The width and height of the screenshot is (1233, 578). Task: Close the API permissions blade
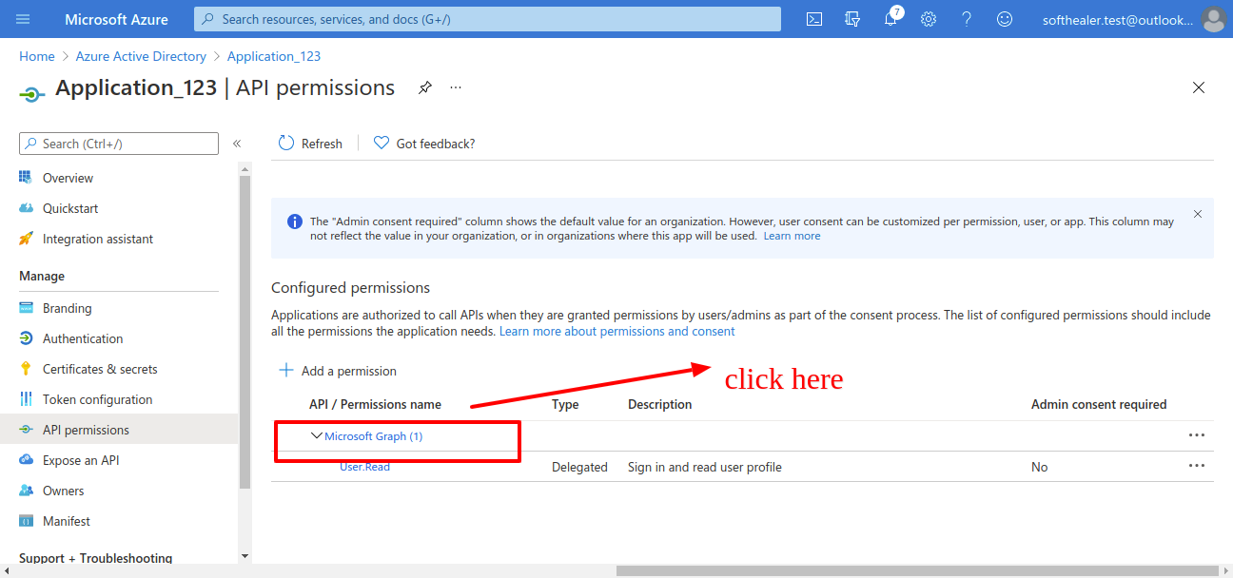pyautogui.click(x=1199, y=87)
